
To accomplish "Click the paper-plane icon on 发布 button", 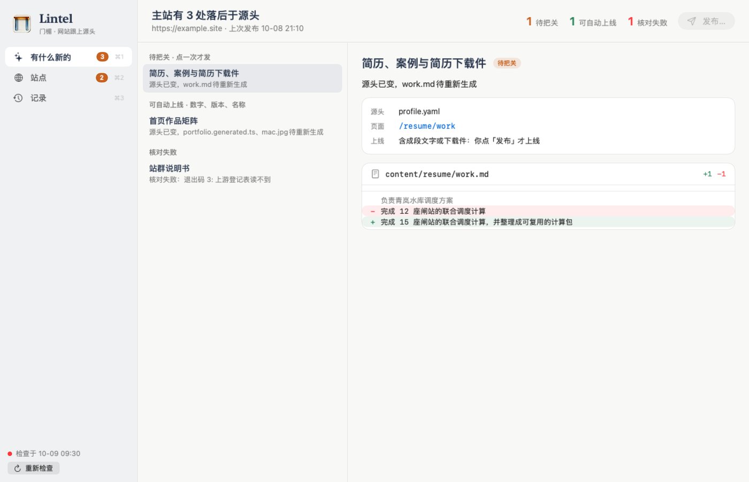I will click(x=692, y=21).
